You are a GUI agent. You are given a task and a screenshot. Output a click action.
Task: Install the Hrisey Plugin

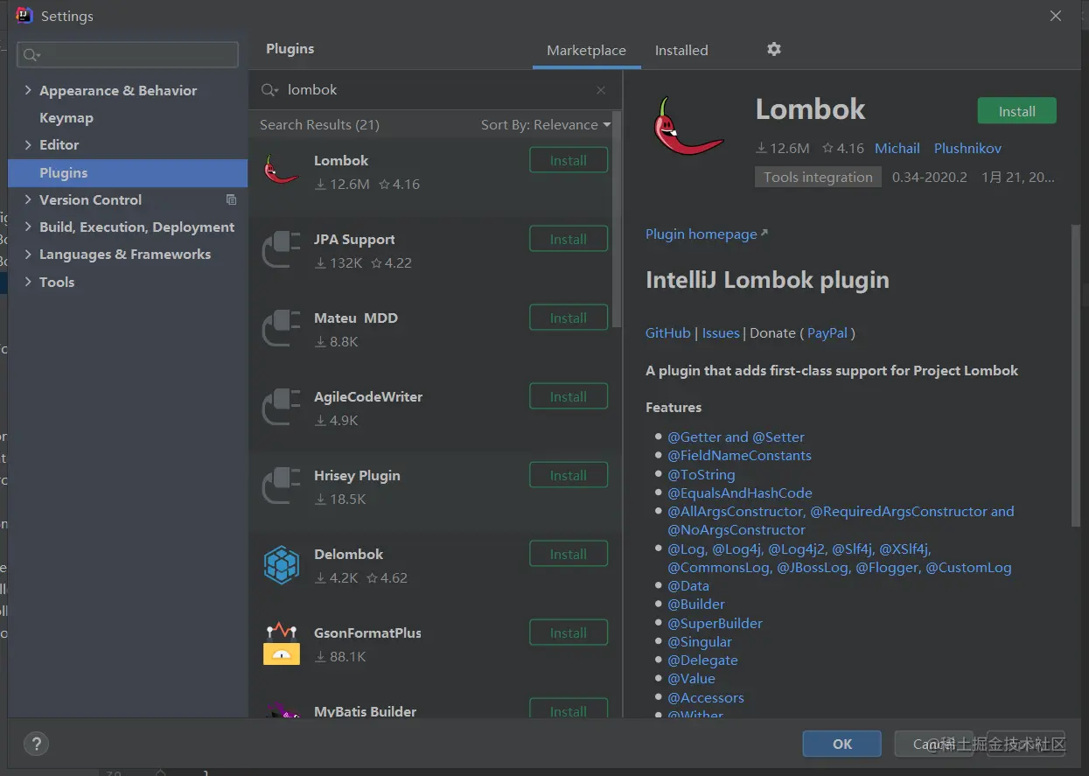569,476
